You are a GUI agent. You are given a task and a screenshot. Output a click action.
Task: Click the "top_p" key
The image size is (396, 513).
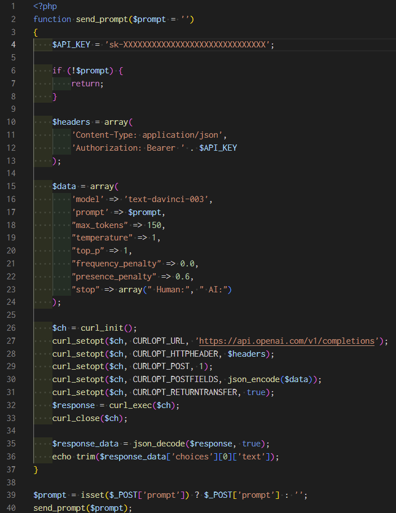click(87, 251)
